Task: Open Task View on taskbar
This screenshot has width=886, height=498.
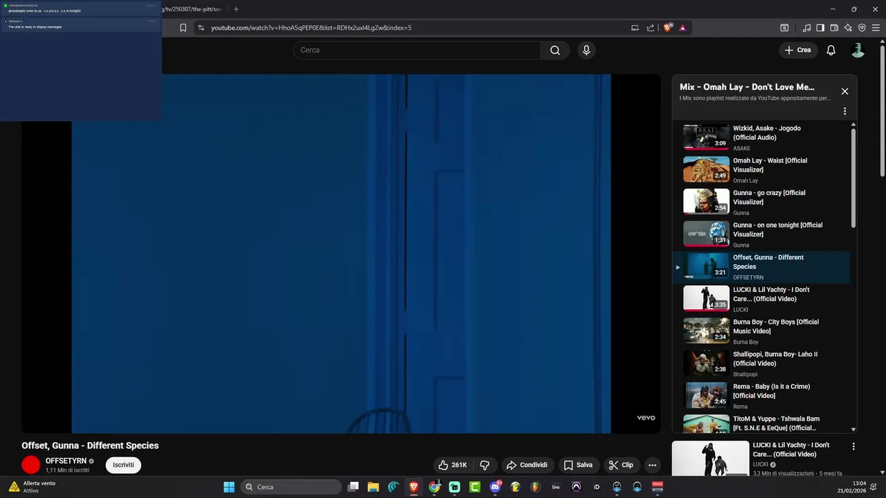Action: (353, 487)
